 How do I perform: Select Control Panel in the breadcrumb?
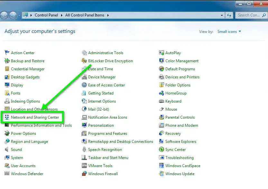coord(46,15)
